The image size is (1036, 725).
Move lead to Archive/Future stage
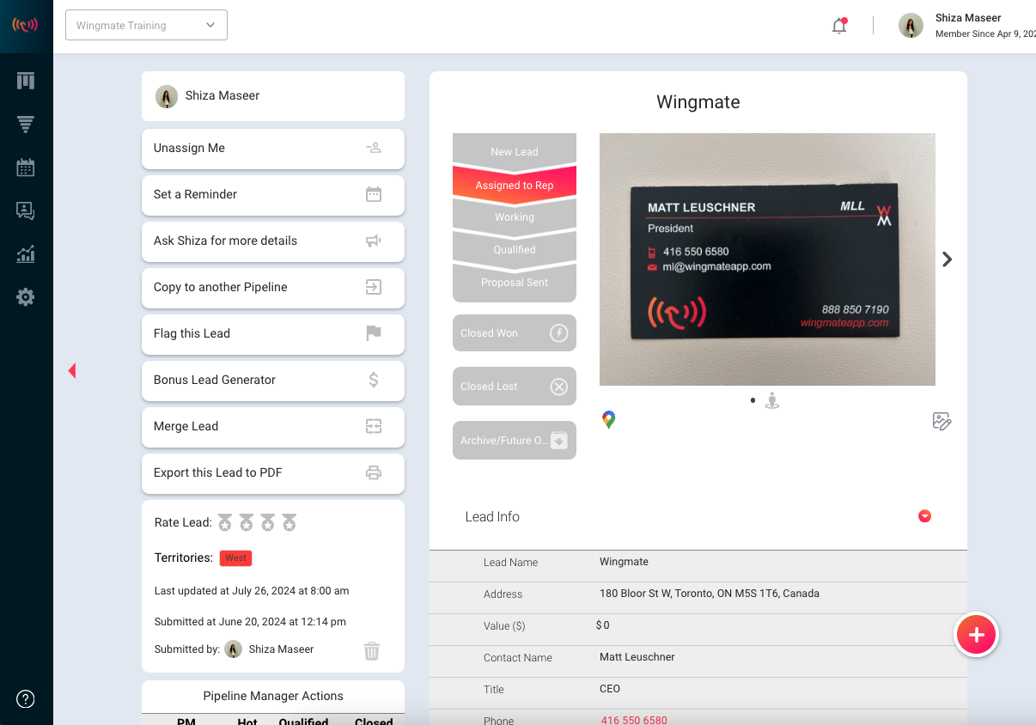(515, 441)
